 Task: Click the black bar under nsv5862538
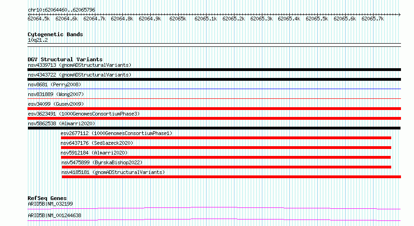click(214, 128)
